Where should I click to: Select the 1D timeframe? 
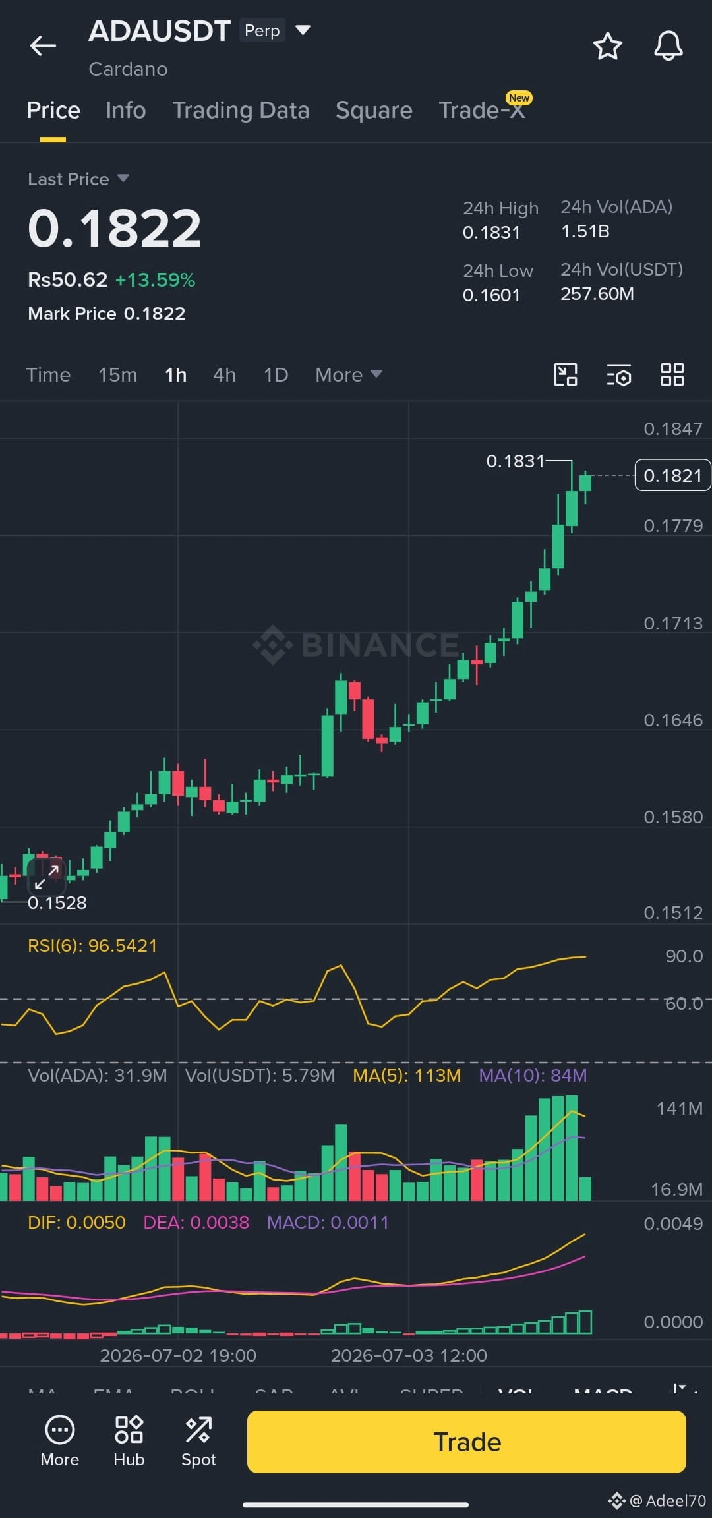pos(276,374)
